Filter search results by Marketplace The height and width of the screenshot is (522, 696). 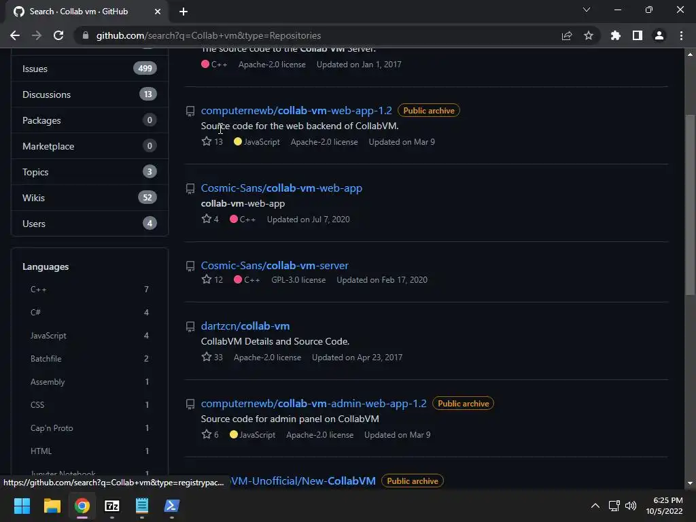pyautogui.click(x=90, y=146)
